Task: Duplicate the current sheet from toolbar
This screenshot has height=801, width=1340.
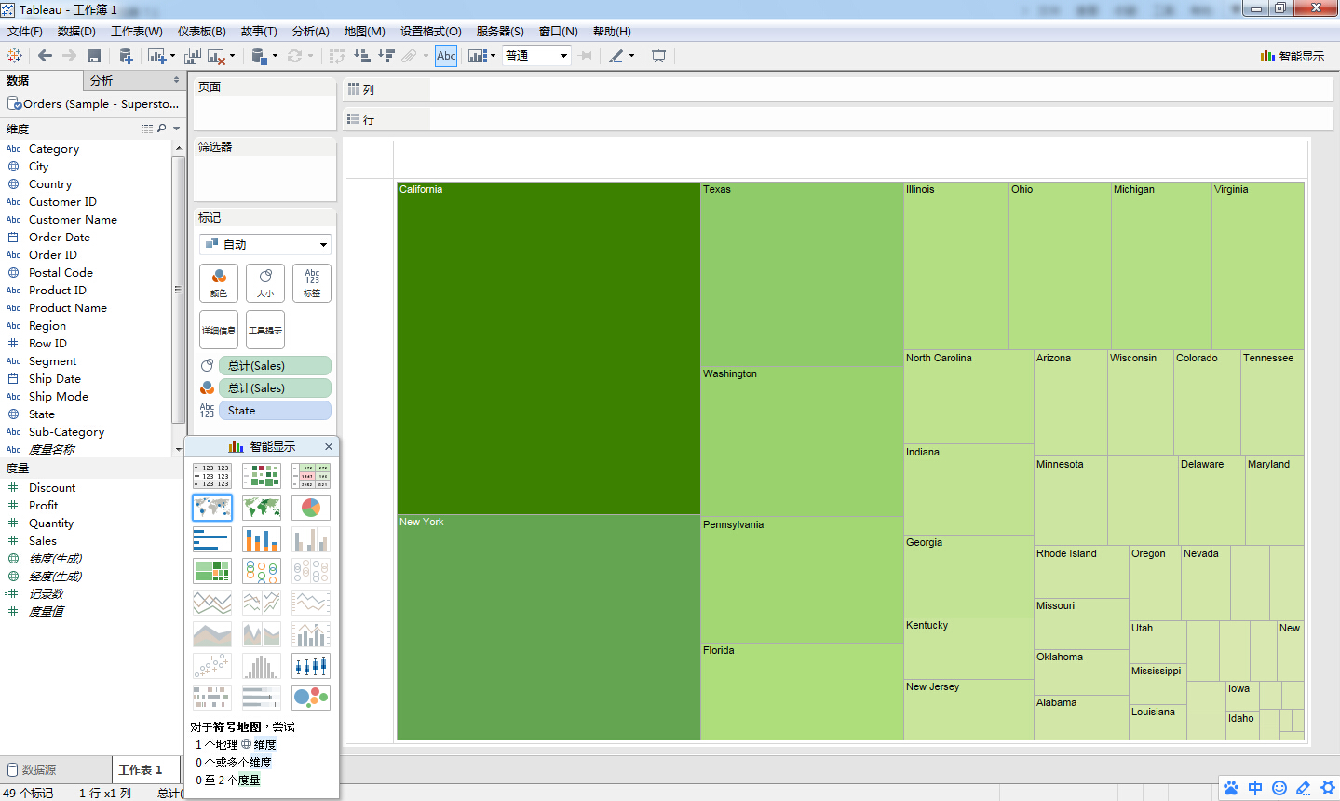Action: tap(193, 56)
